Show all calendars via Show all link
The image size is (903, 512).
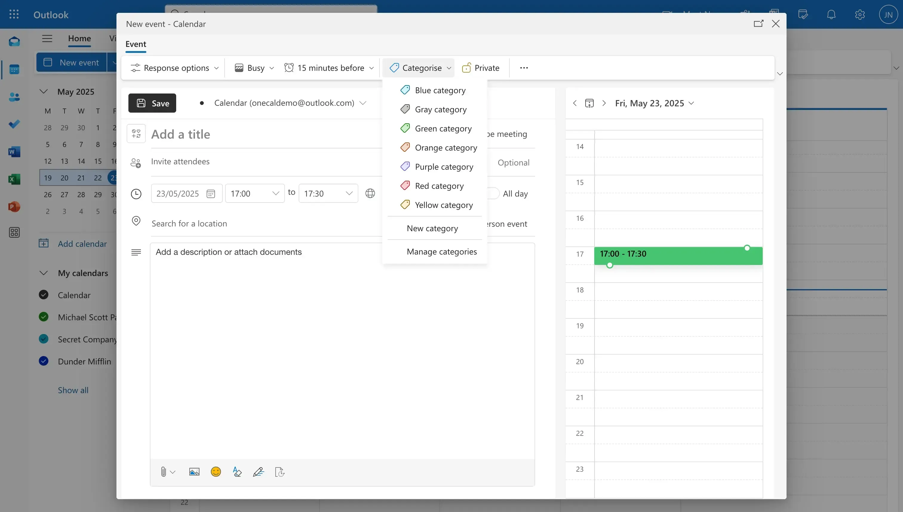pos(73,390)
